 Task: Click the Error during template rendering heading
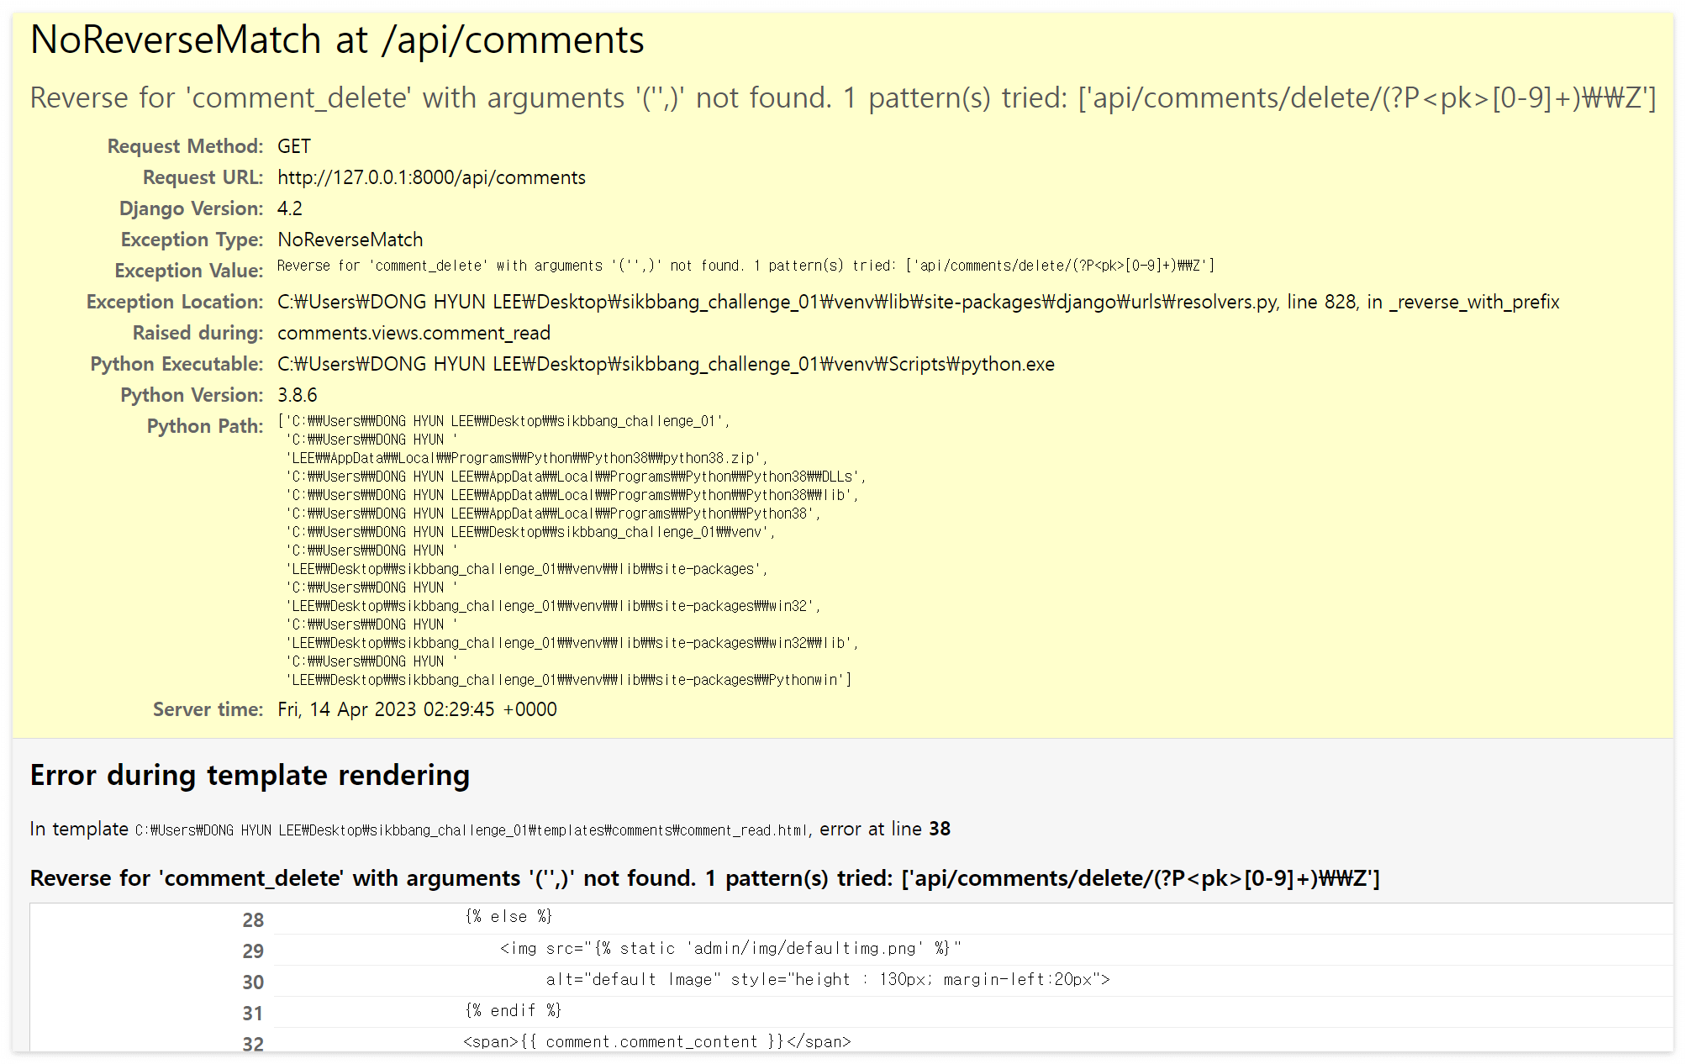(250, 775)
